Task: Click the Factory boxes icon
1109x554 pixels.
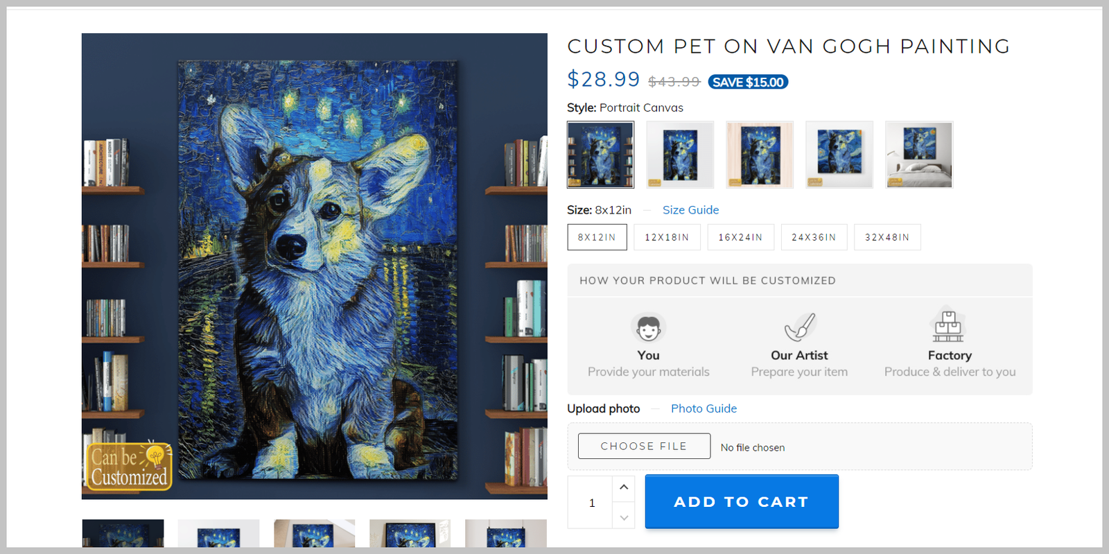Action: click(948, 325)
